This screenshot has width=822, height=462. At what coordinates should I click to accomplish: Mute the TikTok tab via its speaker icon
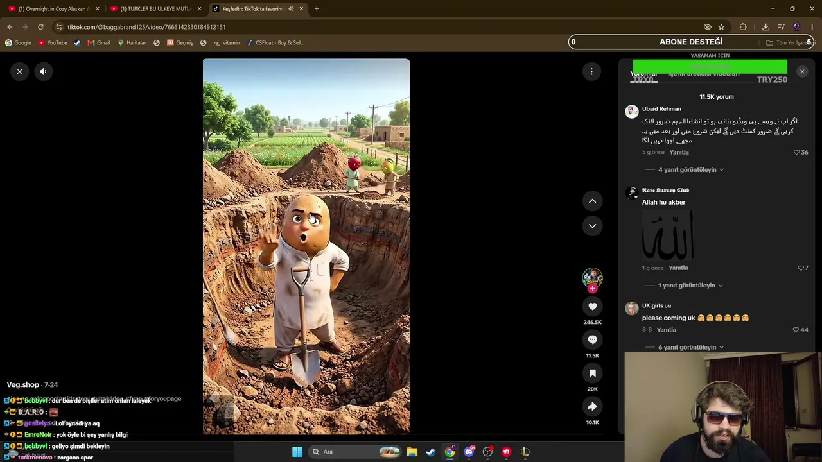(x=291, y=9)
